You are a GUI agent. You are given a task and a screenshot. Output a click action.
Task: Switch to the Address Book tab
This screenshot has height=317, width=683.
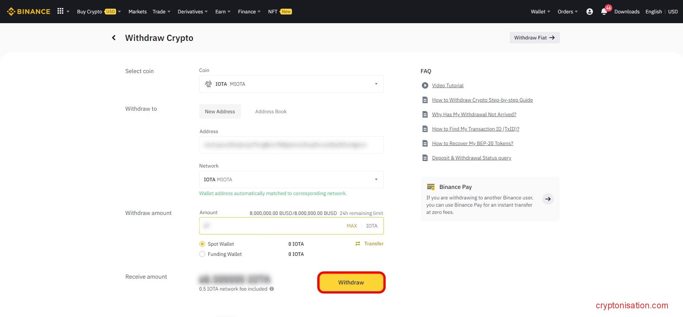tap(271, 111)
